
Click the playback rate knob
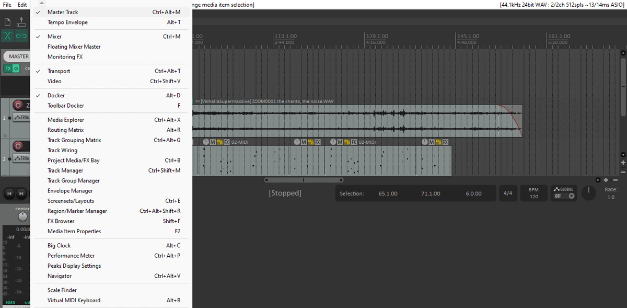pyautogui.click(x=588, y=193)
